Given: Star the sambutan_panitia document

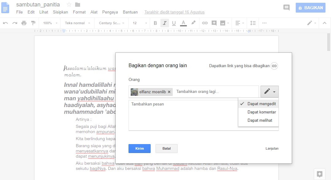Looking at the screenshot, I should tap(69, 5).
